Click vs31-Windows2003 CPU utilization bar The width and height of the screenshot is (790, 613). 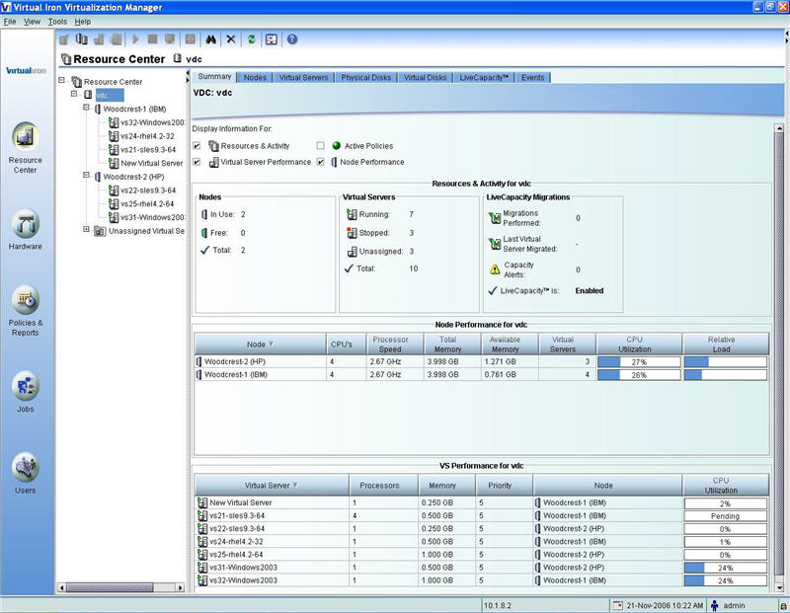click(726, 568)
